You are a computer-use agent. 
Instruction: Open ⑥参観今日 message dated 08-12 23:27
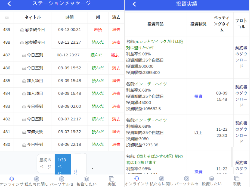coord(35,43)
